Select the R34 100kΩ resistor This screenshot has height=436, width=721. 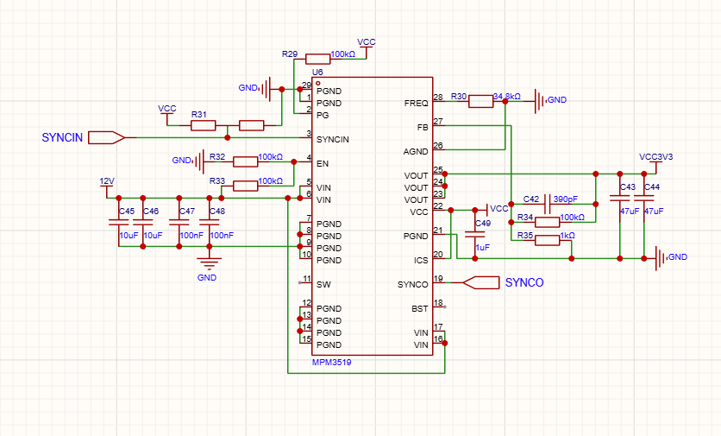point(547,222)
